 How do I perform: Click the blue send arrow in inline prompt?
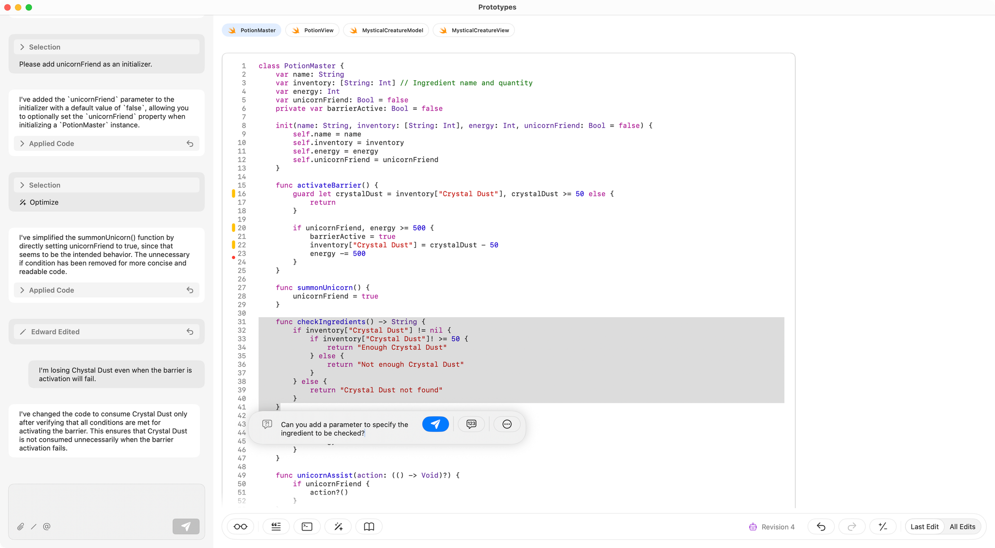coord(435,424)
